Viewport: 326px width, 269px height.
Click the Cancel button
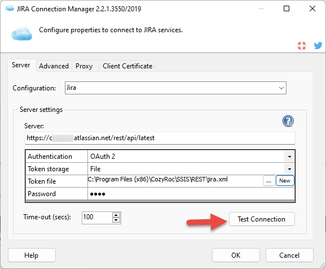coord(289,255)
